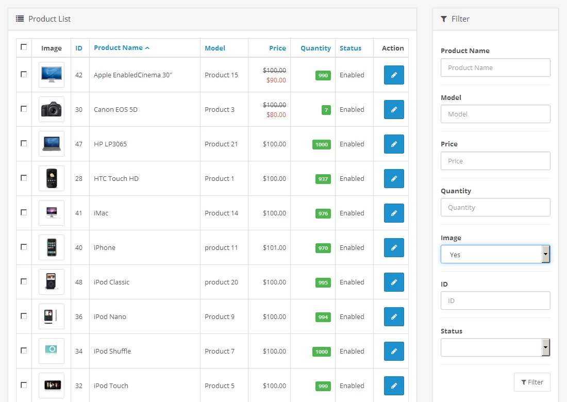567x402 pixels.
Task: Check the iPod Shuffle row checkbox
Action: point(24,350)
